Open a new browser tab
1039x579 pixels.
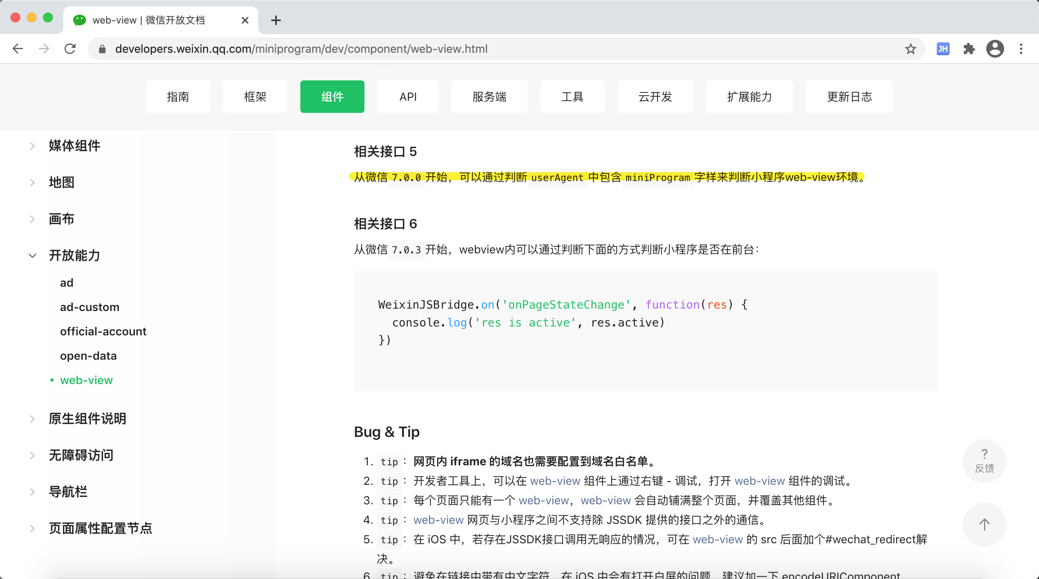click(x=276, y=20)
